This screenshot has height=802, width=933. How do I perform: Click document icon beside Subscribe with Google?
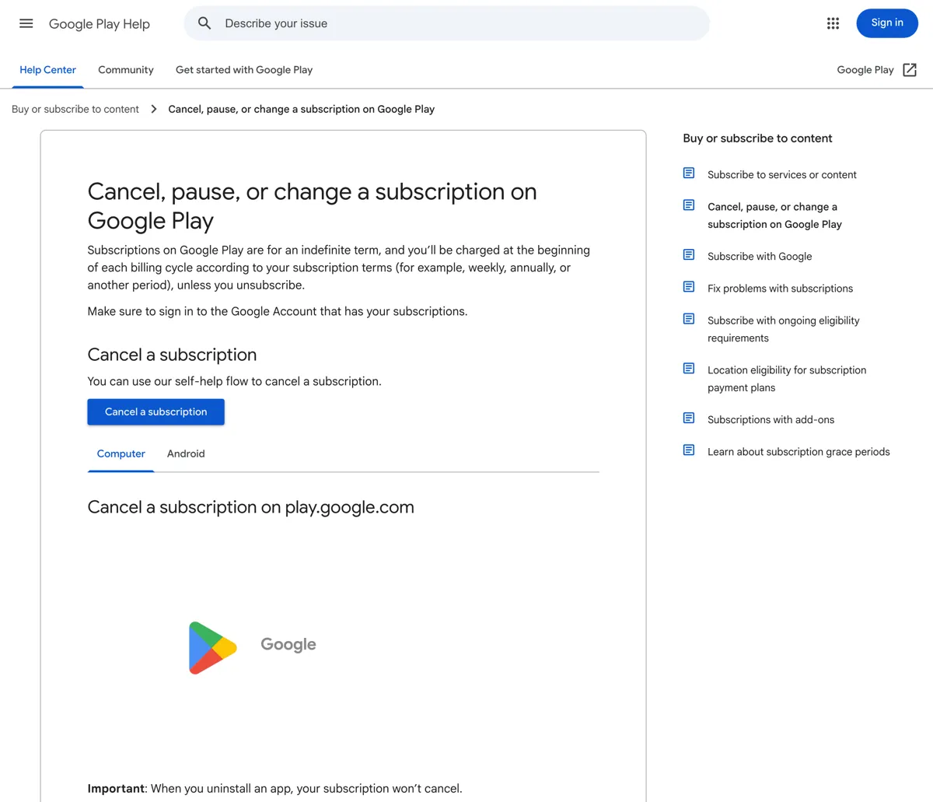689,254
